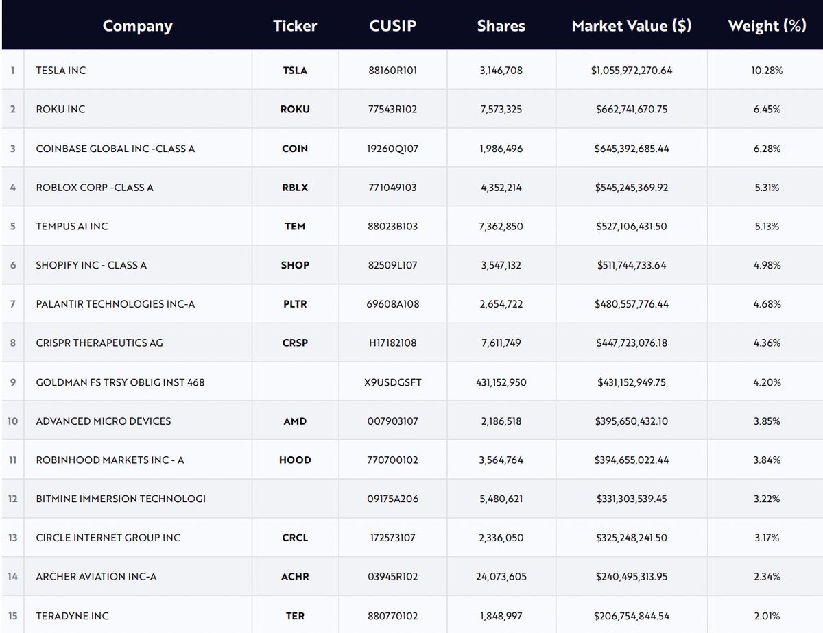This screenshot has height=633, width=823.
Task: Open the ACHR ticker link
Action: point(295,576)
